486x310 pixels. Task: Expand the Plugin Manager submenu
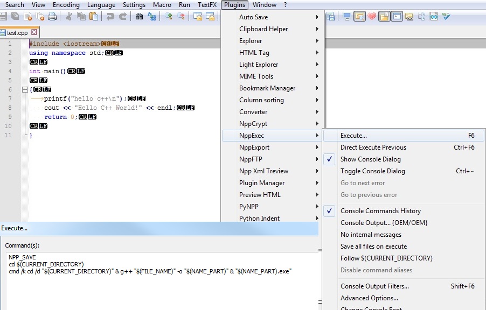(273, 183)
